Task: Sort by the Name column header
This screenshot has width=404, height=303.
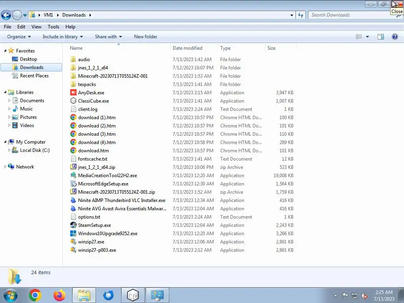Action: (x=118, y=48)
